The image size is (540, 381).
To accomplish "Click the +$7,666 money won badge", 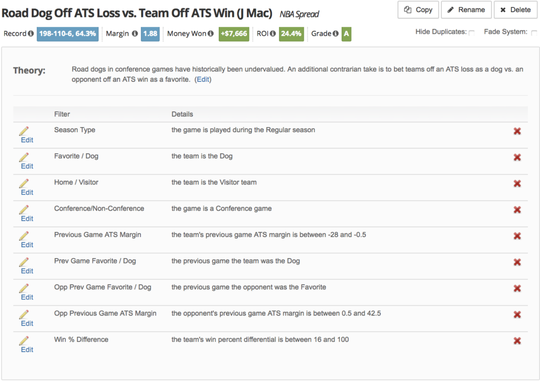I will pyautogui.click(x=234, y=34).
